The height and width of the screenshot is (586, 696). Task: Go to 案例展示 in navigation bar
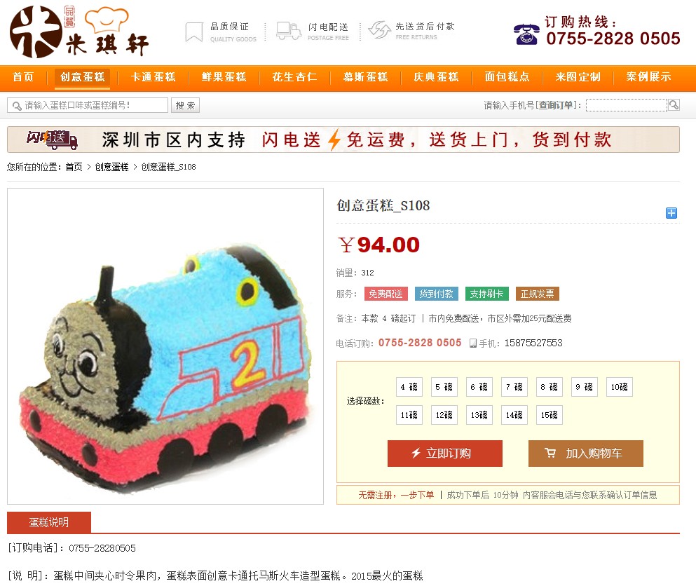[648, 77]
